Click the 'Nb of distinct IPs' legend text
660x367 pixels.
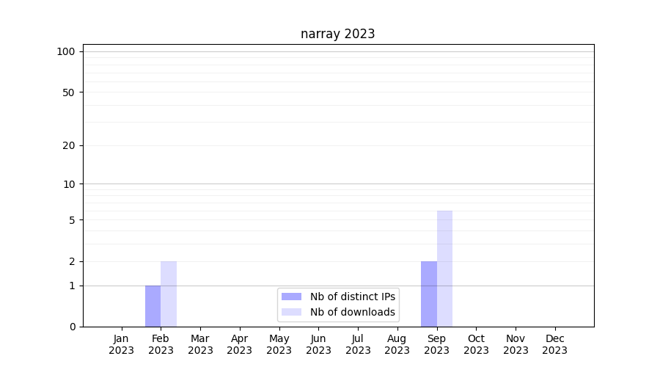click(352, 297)
